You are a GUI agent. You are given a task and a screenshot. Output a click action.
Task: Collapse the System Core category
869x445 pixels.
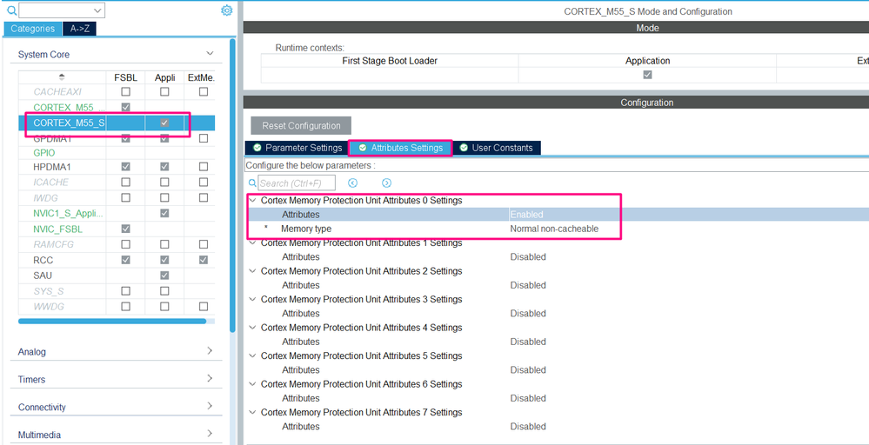(210, 54)
